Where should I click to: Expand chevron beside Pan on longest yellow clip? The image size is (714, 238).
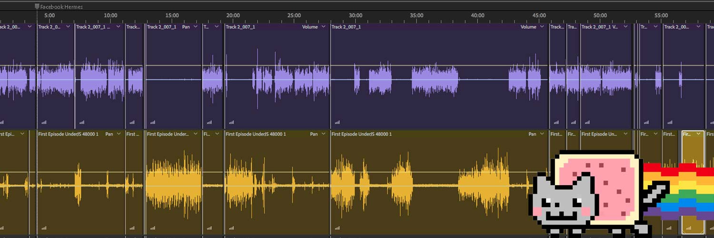[543, 134]
